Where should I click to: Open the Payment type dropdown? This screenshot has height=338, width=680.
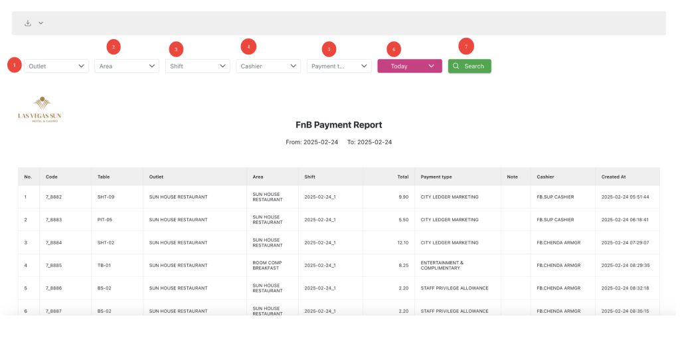click(x=339, y=66)
